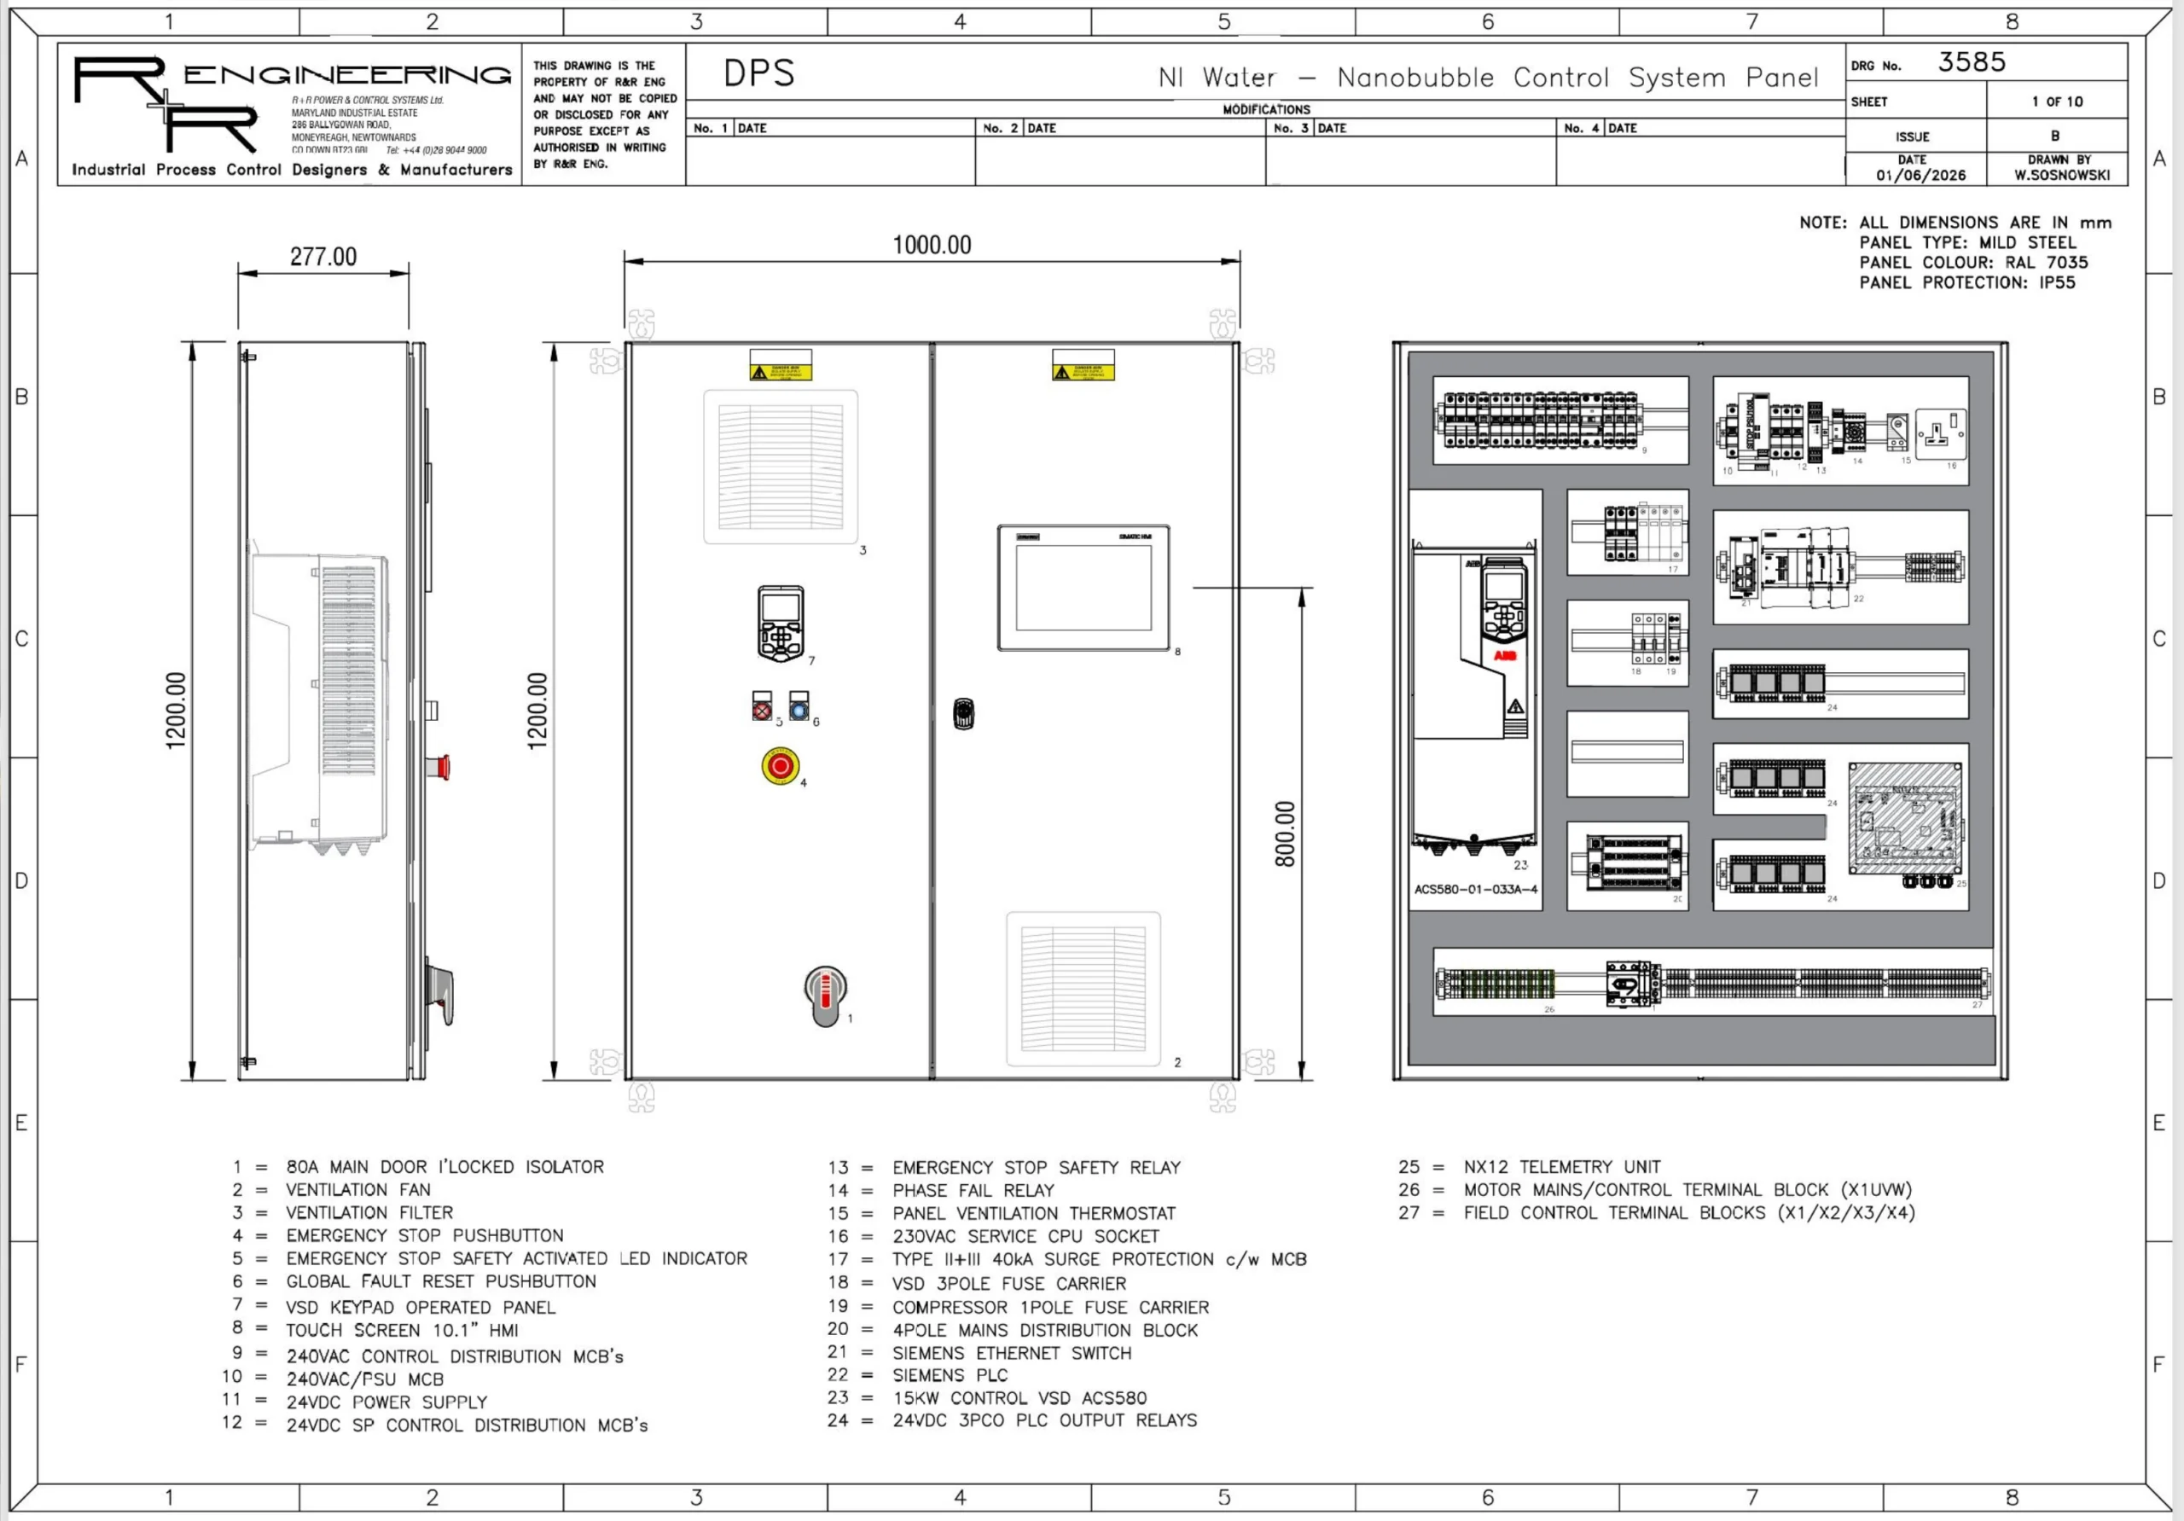Click the 1000.00 width dimension text
The height and width of the screenshot is (1521, 2184).
(932, 246)
